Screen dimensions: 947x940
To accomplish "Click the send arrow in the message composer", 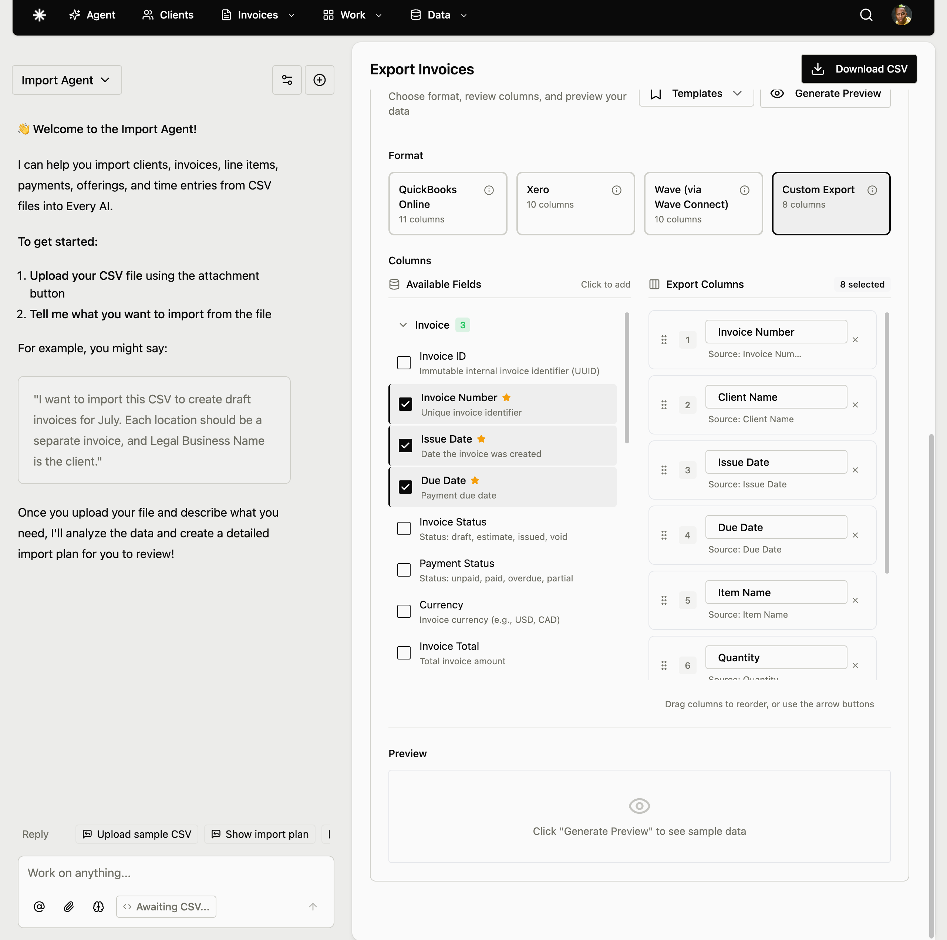I will click(313, 907).
